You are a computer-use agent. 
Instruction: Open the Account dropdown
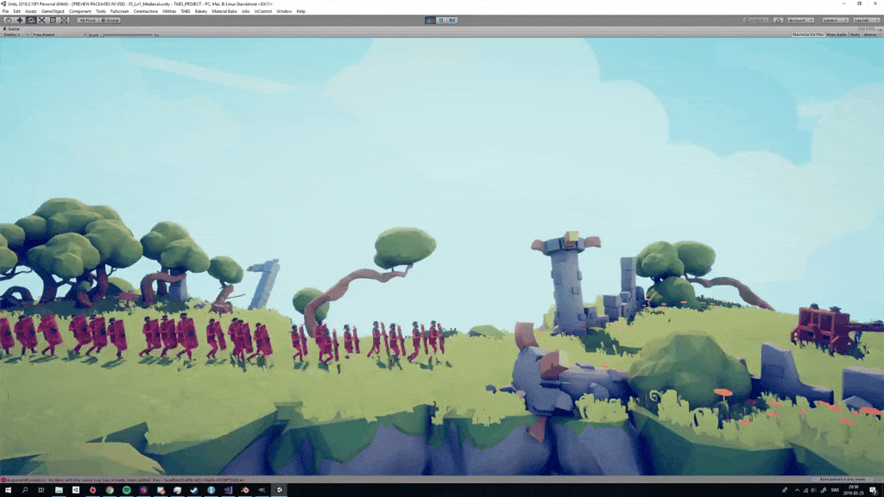800,20
